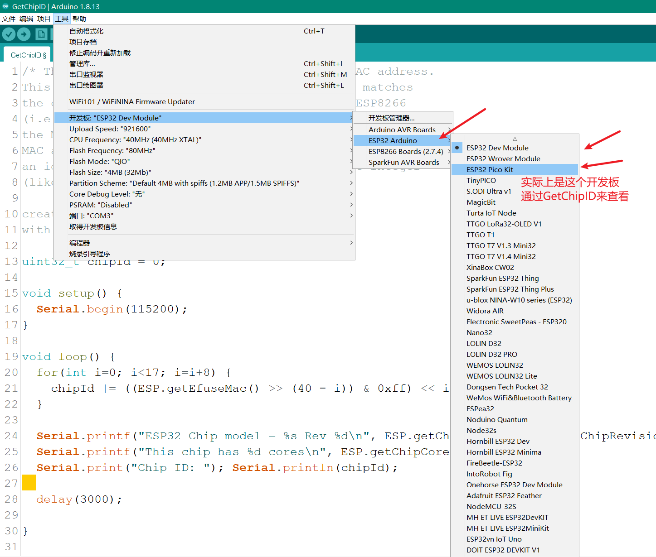This screenshot has height=557, width=656.
Task: Open the 帮助 menu
Action: click(x=79, y=19)
